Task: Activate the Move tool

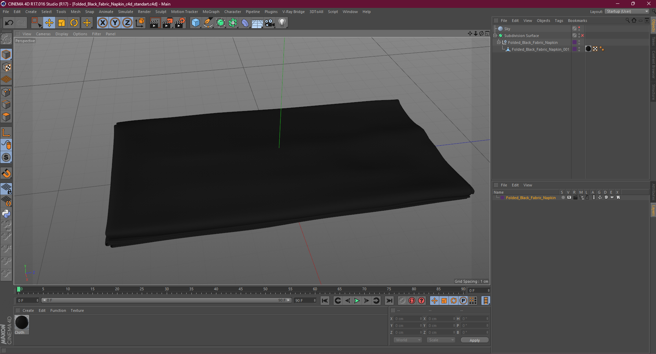Action: pos(49,23)
